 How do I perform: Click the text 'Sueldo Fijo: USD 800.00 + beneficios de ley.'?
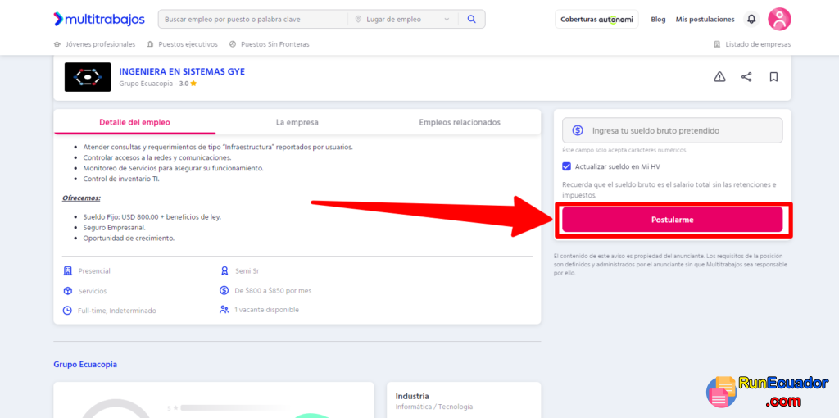152,217
